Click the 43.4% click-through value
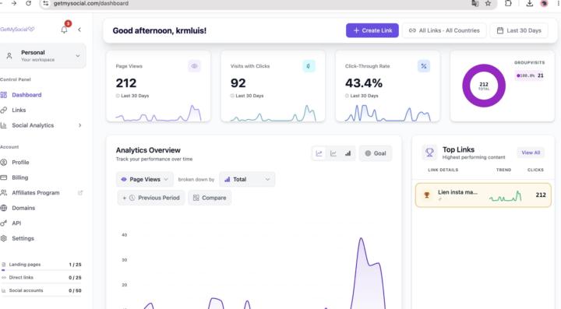Viewport: 561px width, 309px height. tap(364, 83)
